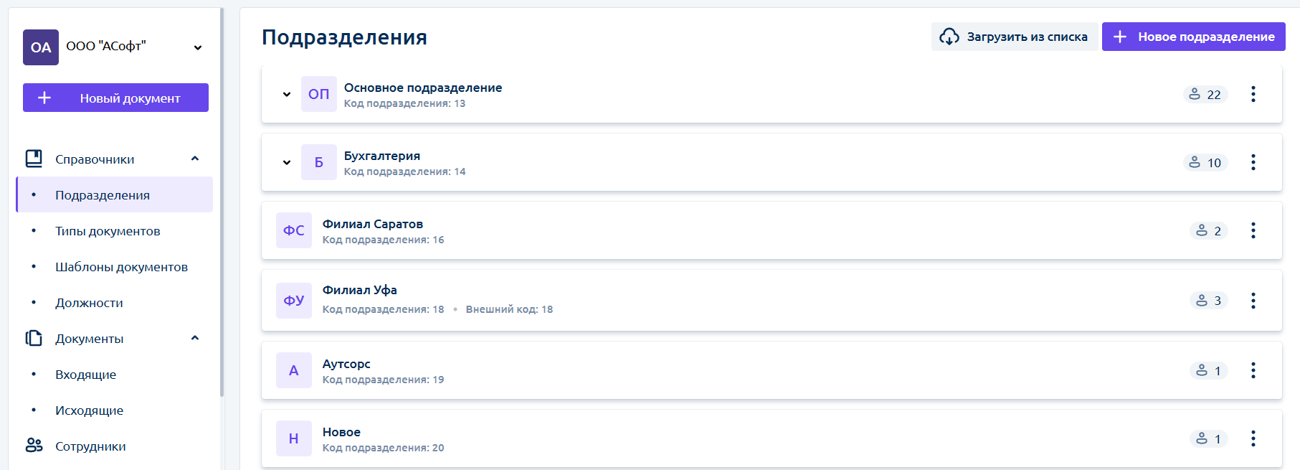Collapse the Документы menu section
This screenshot has width=1300, height=470.
[195, 338]
